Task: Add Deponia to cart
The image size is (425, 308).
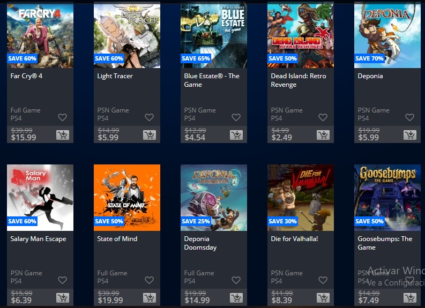Action: point(410,135)
